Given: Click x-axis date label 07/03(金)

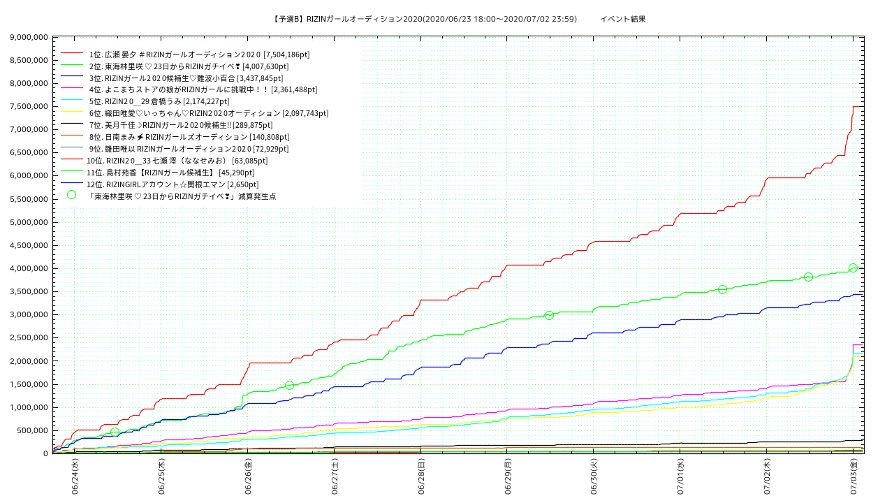Looking at the screenshot, I should pyautogui.click(x=854, y=476).
